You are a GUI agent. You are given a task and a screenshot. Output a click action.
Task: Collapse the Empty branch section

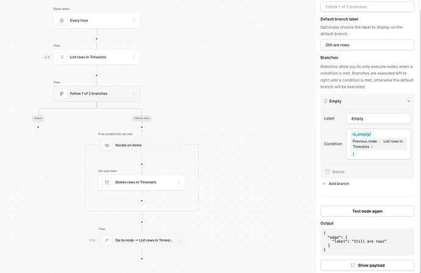(x=409, y=101)
